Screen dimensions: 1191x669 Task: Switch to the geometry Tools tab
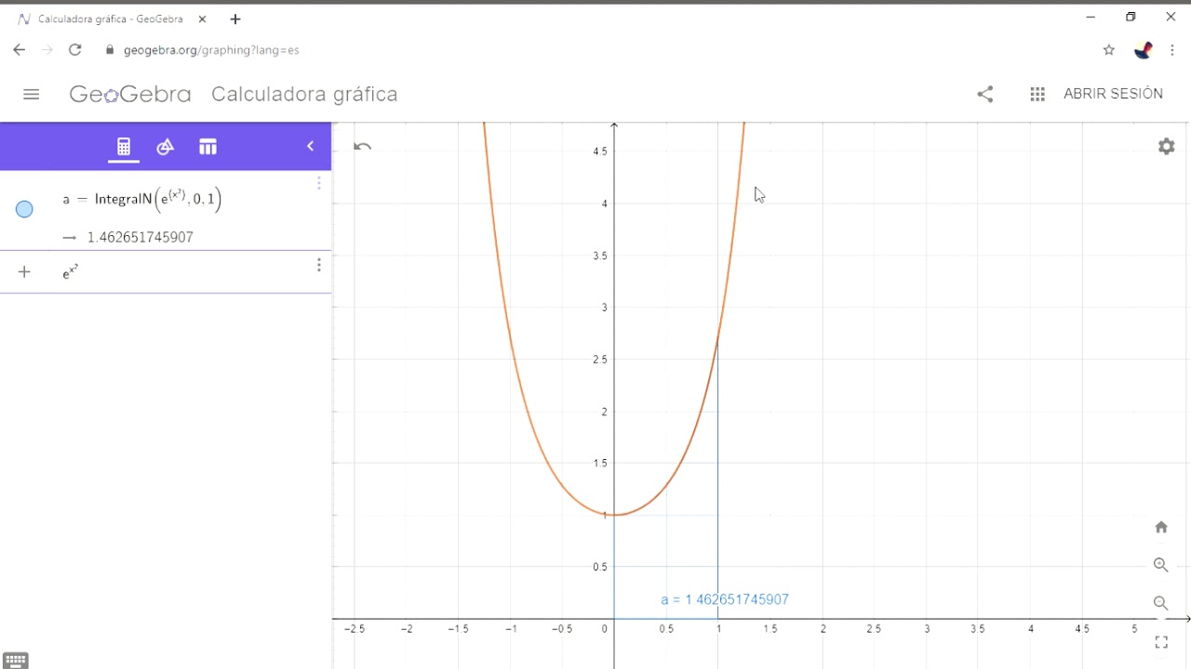tap(166, 147)
